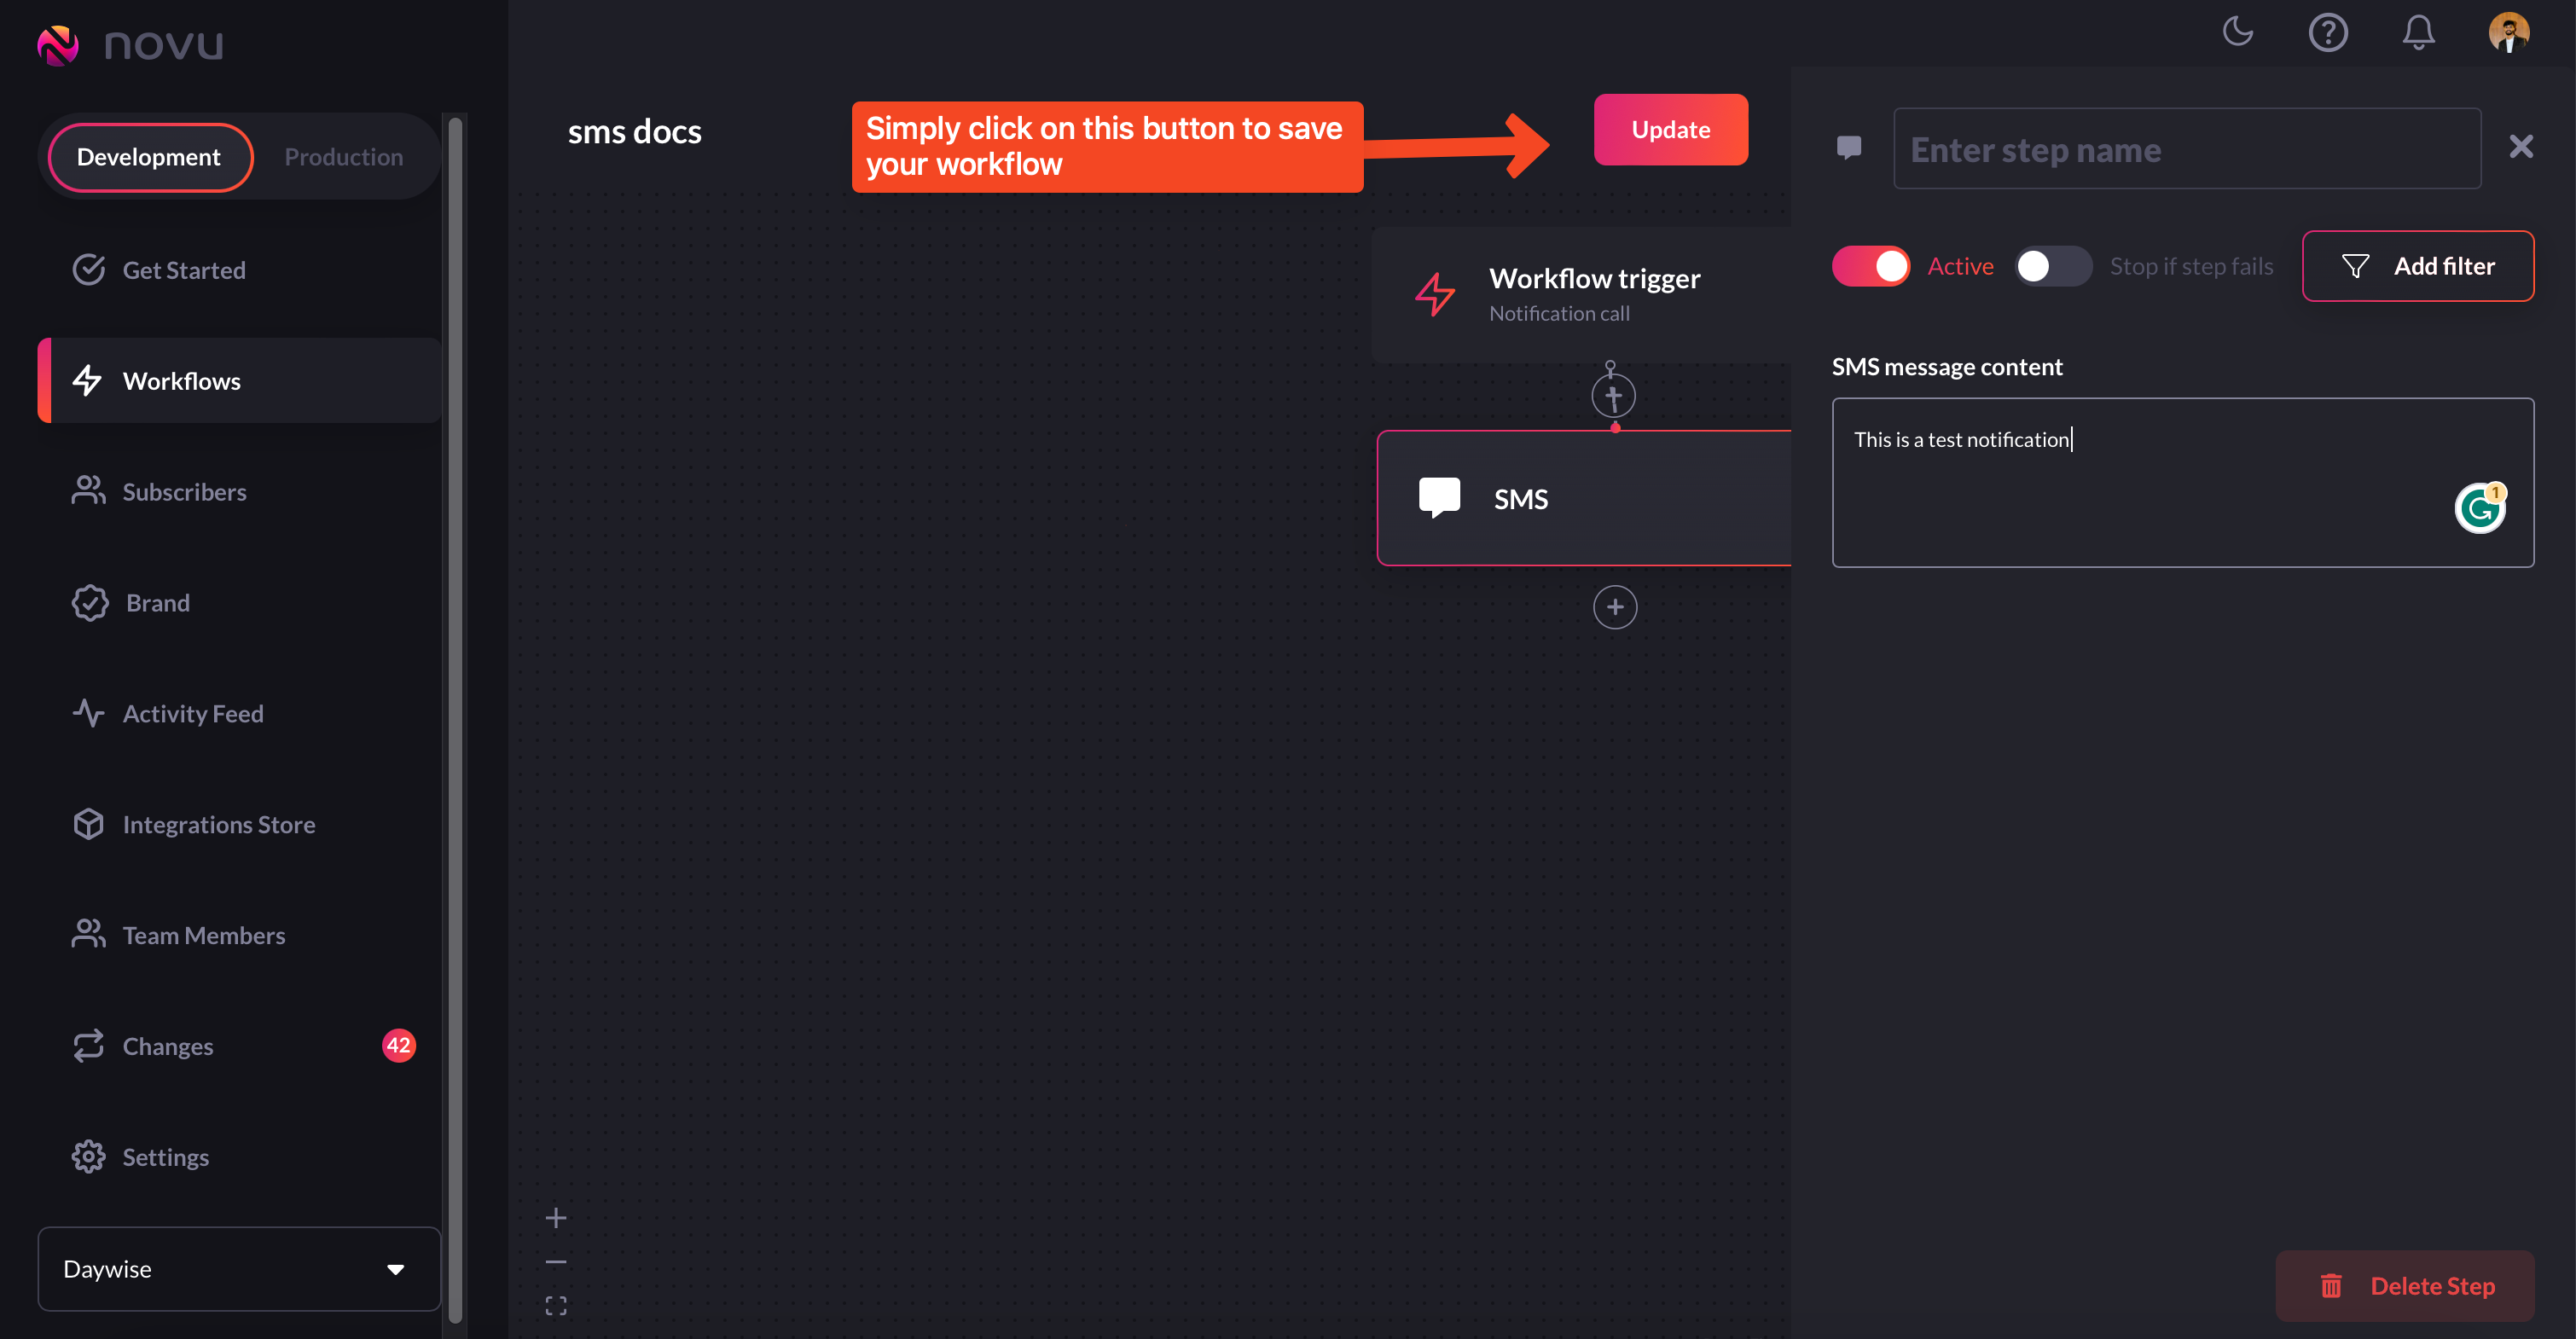Open the help question mark icon
The image size is (2576, 1339).
coord(2327,32)
